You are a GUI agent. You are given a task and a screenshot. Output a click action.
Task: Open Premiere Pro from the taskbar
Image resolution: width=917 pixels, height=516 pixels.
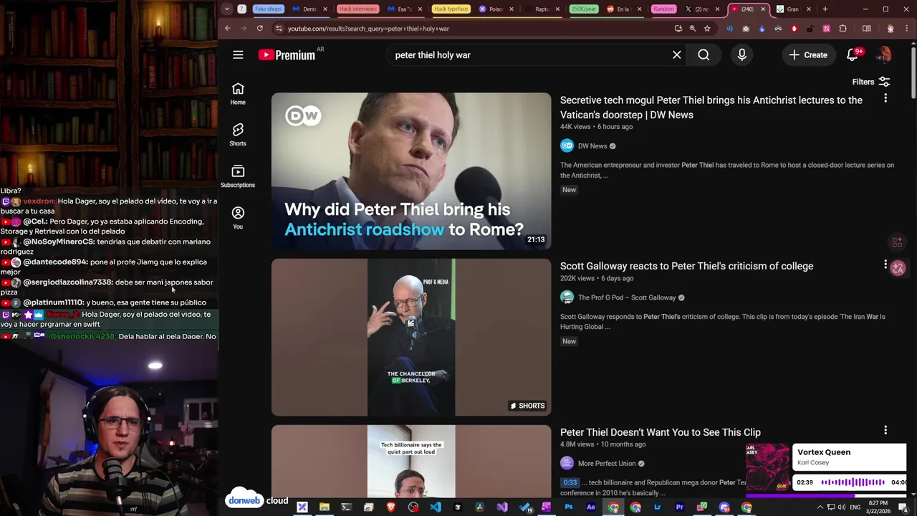(679, 507)
